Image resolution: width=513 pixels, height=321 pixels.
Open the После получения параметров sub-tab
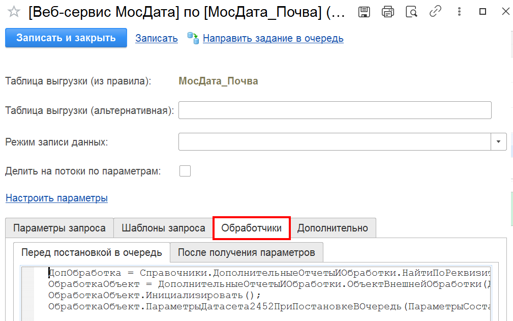pos(247,252)
